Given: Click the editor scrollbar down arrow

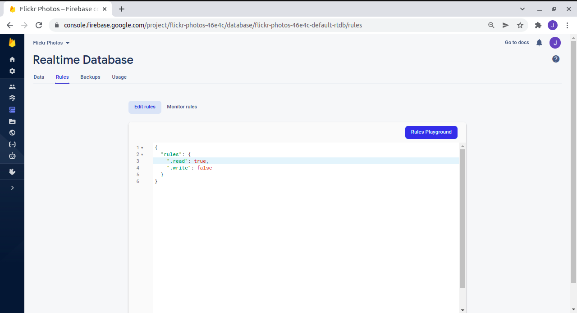Looking at the screenshot, I should click(x=463, y=310).
